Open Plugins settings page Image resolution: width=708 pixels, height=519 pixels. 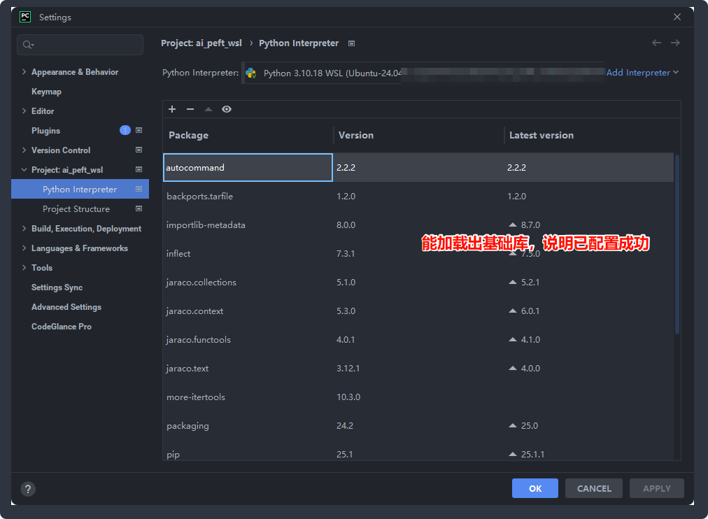(x=45, y=130)
